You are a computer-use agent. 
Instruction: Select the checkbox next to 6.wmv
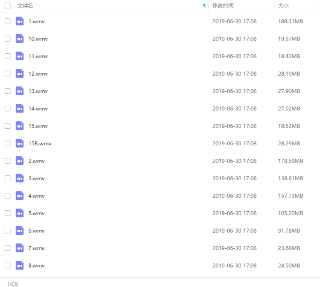coord(8,231)
